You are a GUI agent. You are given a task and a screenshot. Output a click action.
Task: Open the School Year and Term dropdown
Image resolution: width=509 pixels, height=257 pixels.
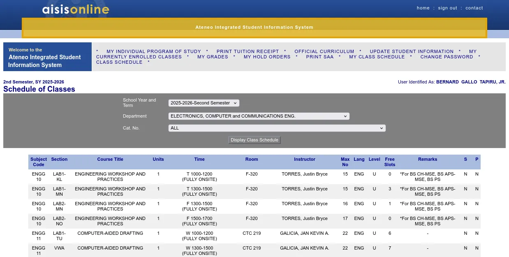[x=203, y=103]
